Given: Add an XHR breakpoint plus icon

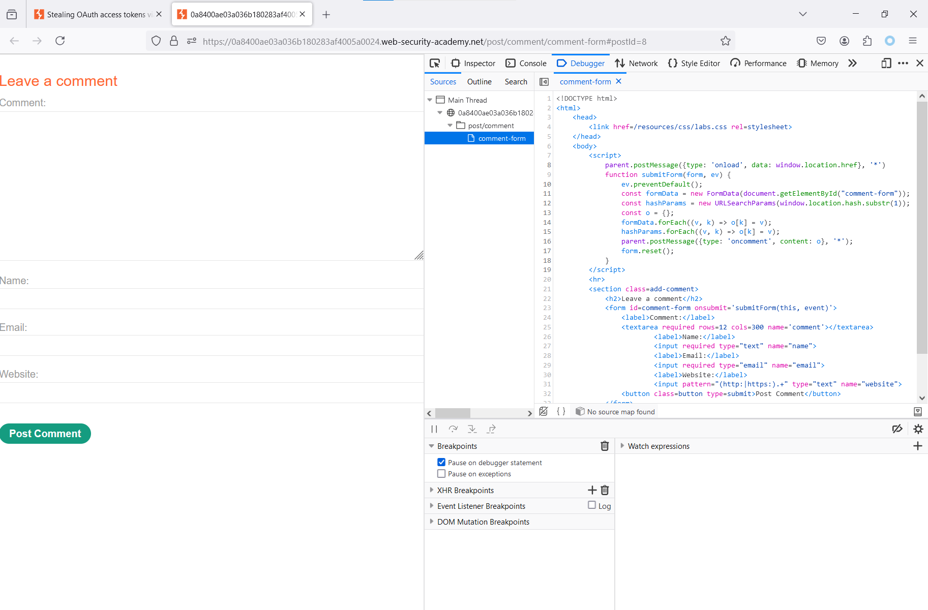Looking at the screenshot, I should tap(592, 490).
